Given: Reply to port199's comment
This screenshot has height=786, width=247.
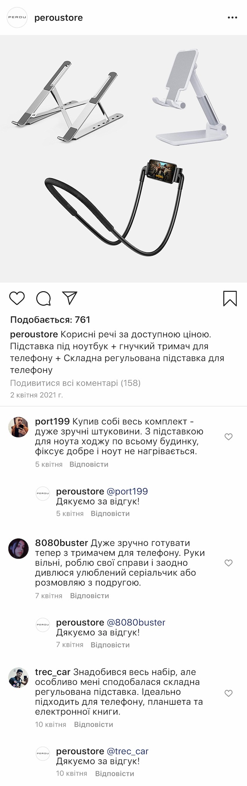Looking at the screenshot, I should click(x=89, y=464).
